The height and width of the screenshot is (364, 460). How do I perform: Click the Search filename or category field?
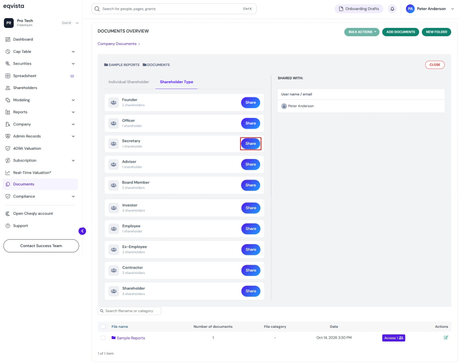point(129,311)
